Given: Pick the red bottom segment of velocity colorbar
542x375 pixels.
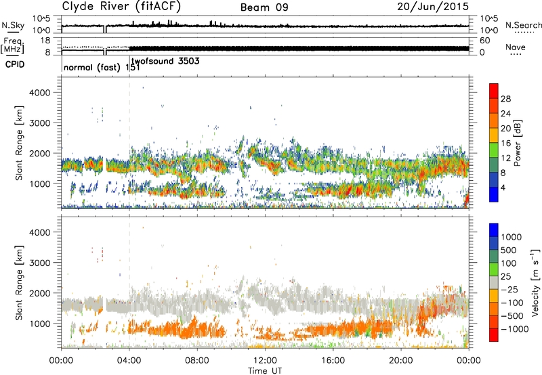Looking at the screenshot, I should coord(494,335).
